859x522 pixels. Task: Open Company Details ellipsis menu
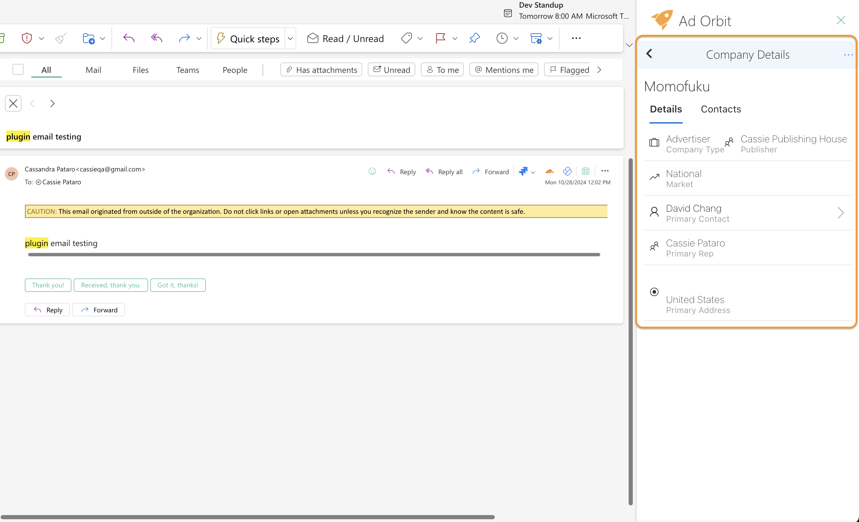tap(848, 55)
